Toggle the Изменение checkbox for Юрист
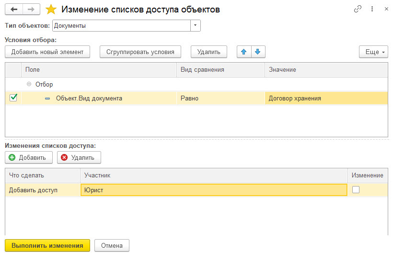 [356, 190]
